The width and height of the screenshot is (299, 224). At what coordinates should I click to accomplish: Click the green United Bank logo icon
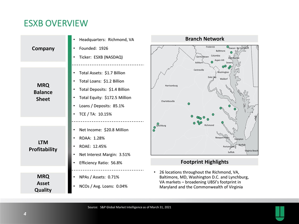280,213
